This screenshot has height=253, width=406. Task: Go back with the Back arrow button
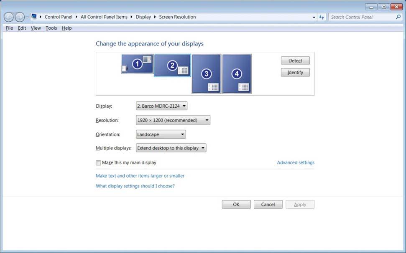click(9, 17)
